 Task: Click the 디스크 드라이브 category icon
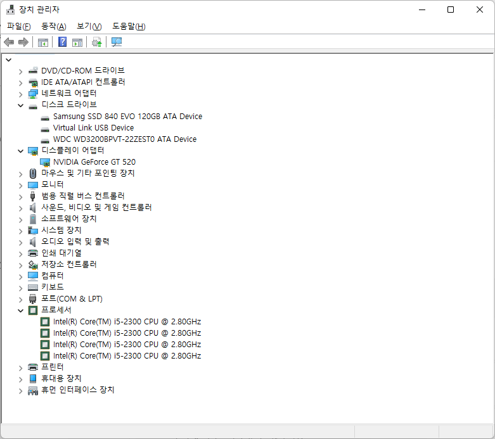click(33, 106)
